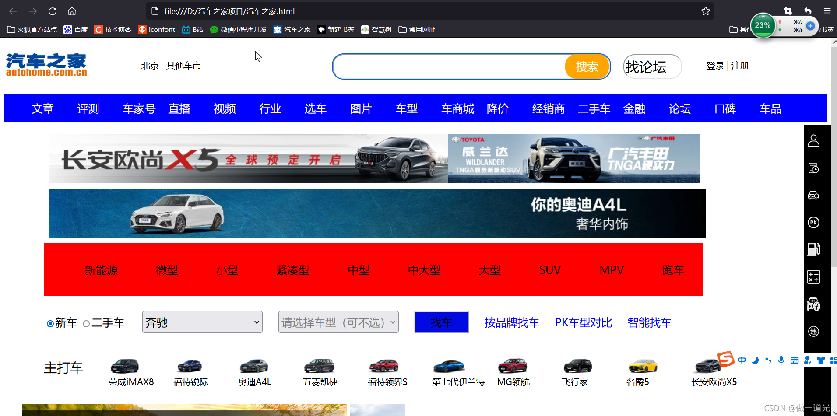Select the SUV category tab
The image size is (837, 416).
tap(550, 270)
